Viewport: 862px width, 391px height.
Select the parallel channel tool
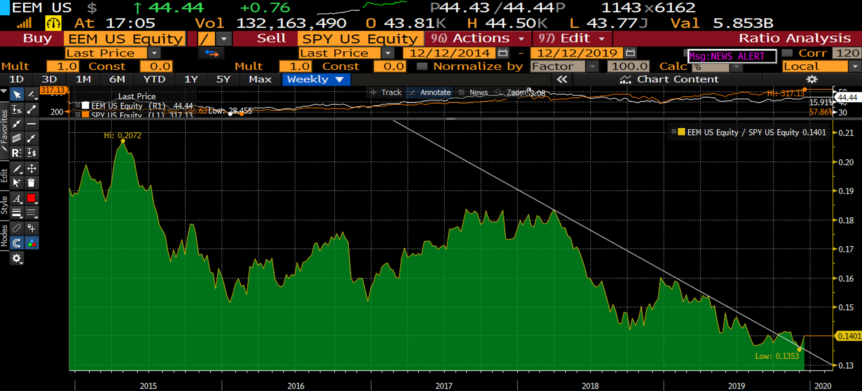coord(17,138)
